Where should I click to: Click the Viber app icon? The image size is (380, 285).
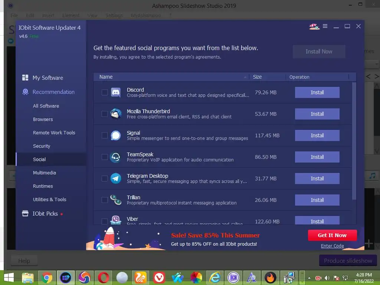click(x=116, y=220)
